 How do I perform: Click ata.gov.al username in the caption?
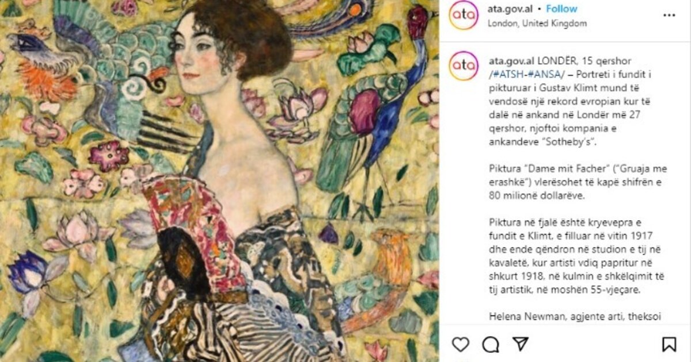(x=511, y=60)
